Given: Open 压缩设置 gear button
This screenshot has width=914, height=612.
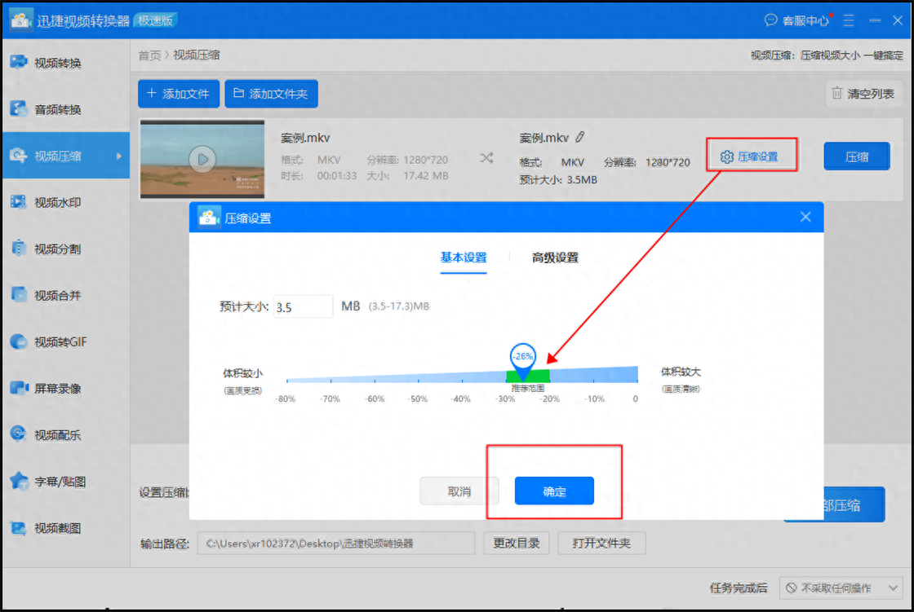Looking at the screenshot, I should coord(750,156).
